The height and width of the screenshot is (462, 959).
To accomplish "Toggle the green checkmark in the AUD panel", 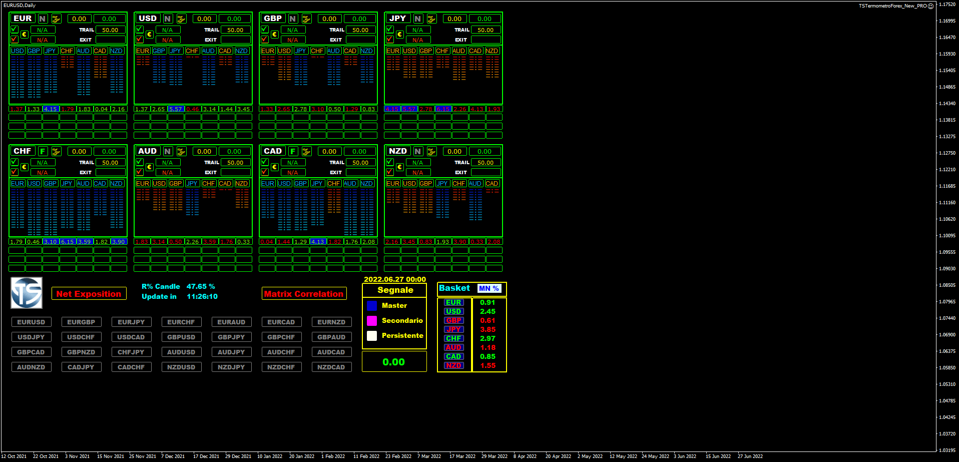I will click(x=139, y=162).
